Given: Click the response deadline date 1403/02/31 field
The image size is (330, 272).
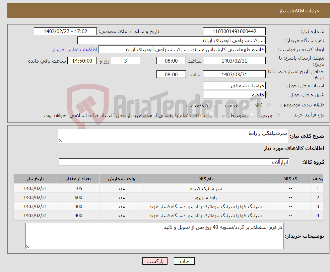Looking at the screenshot, I should pyautogui.click(x=234, y=61).
